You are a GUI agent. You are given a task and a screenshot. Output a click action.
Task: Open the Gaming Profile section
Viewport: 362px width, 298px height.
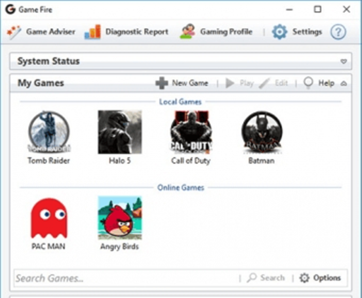coord(217,32)
